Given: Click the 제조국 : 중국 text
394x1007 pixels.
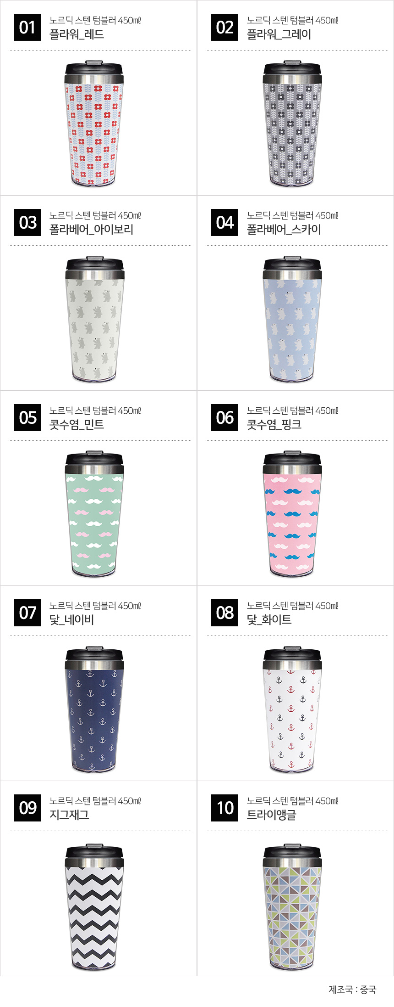Looking at the screenshot, I should 352,989.
